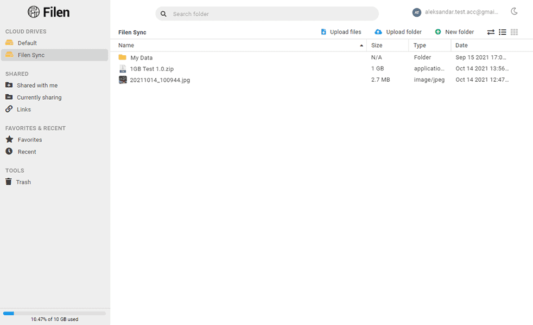Open the Date column header
533x325 pixels.
pos(461,45)
